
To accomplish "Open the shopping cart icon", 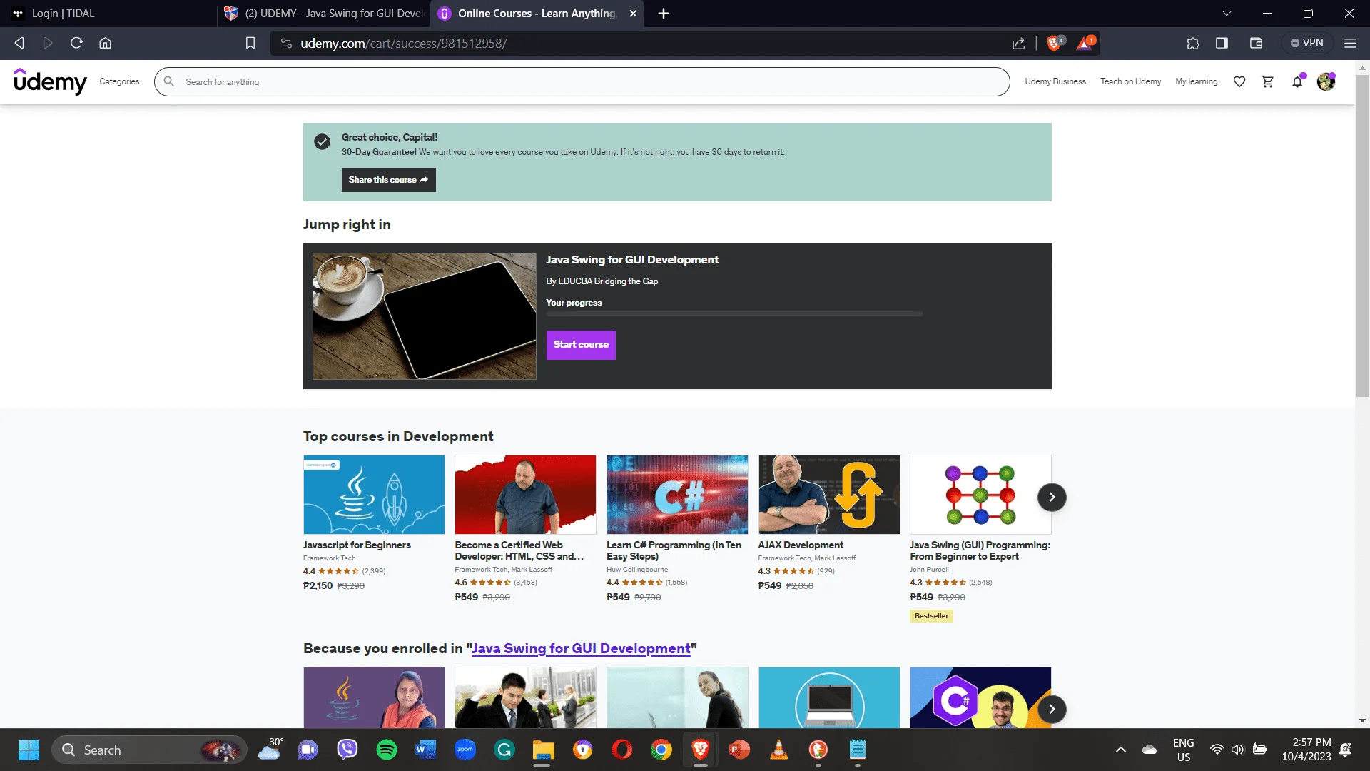I will (1268, 82).
